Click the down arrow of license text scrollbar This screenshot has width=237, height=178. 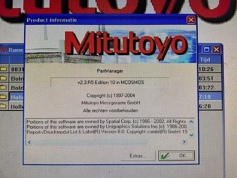coord(191,135)
